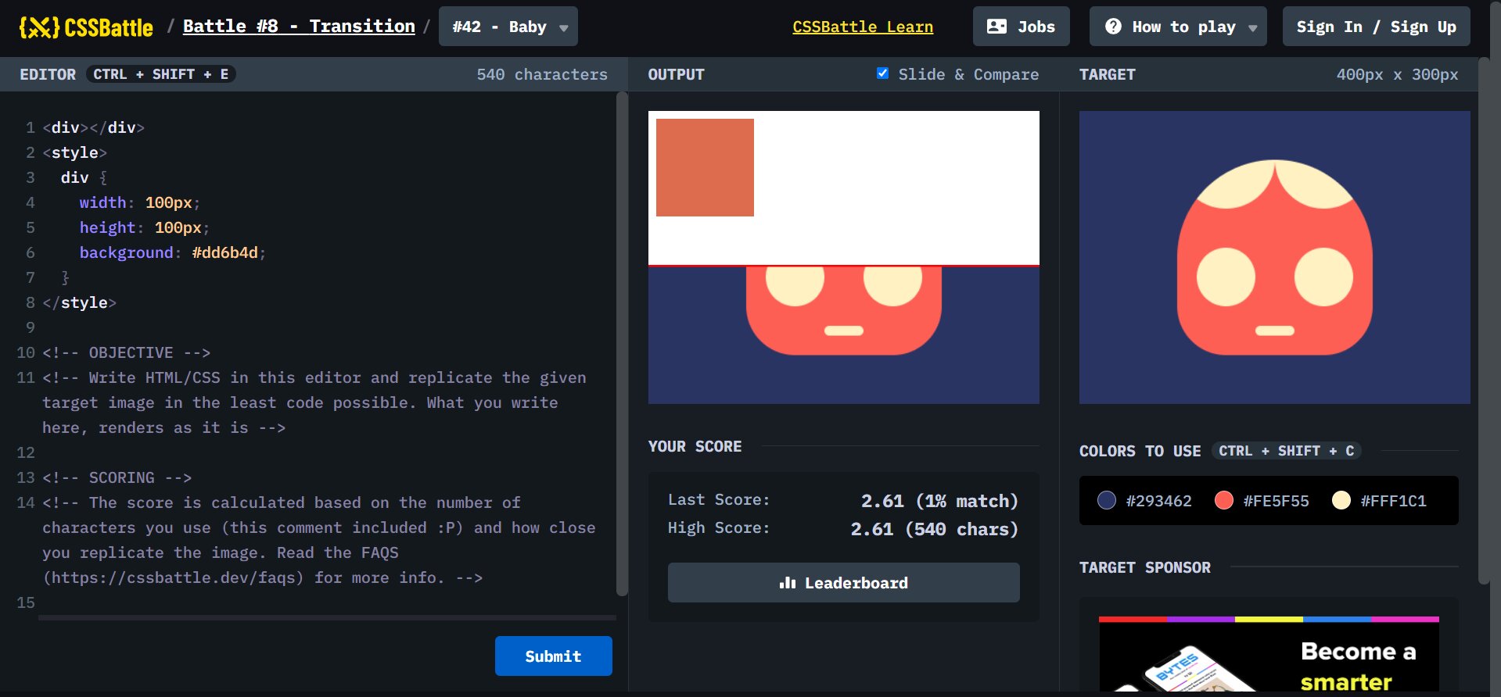
Task: Click the Leaderboard bar chart icon
Action: point(788,583)
